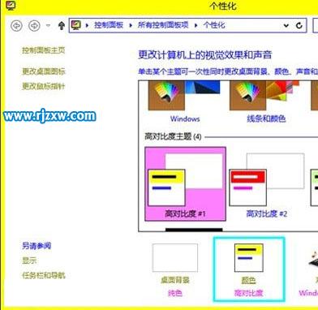This screenshot has height=310, width=318.
Task: Click the 桌面背景 label
Action: coord(175,280)
